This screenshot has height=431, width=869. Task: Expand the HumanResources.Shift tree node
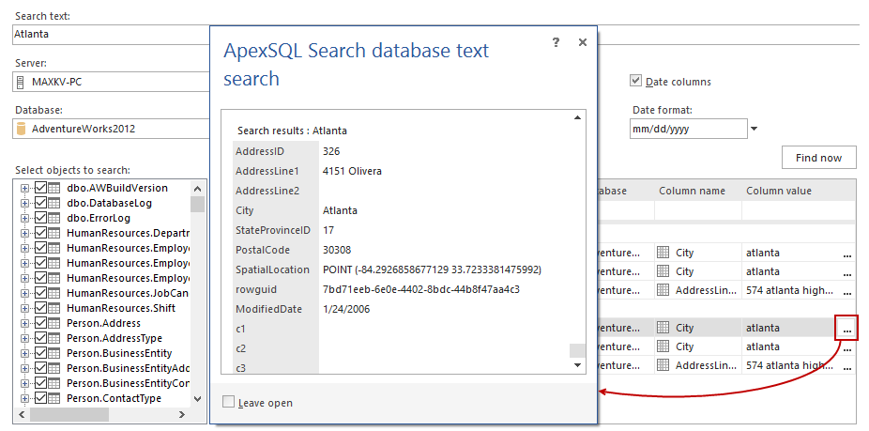pyautogui.click(x=24, y=308)
